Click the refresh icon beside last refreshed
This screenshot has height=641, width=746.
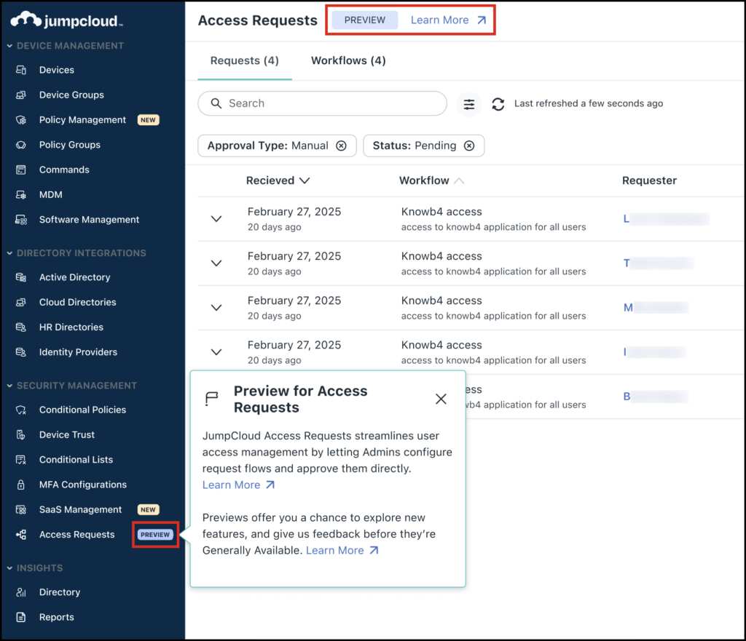coord(498,104)
